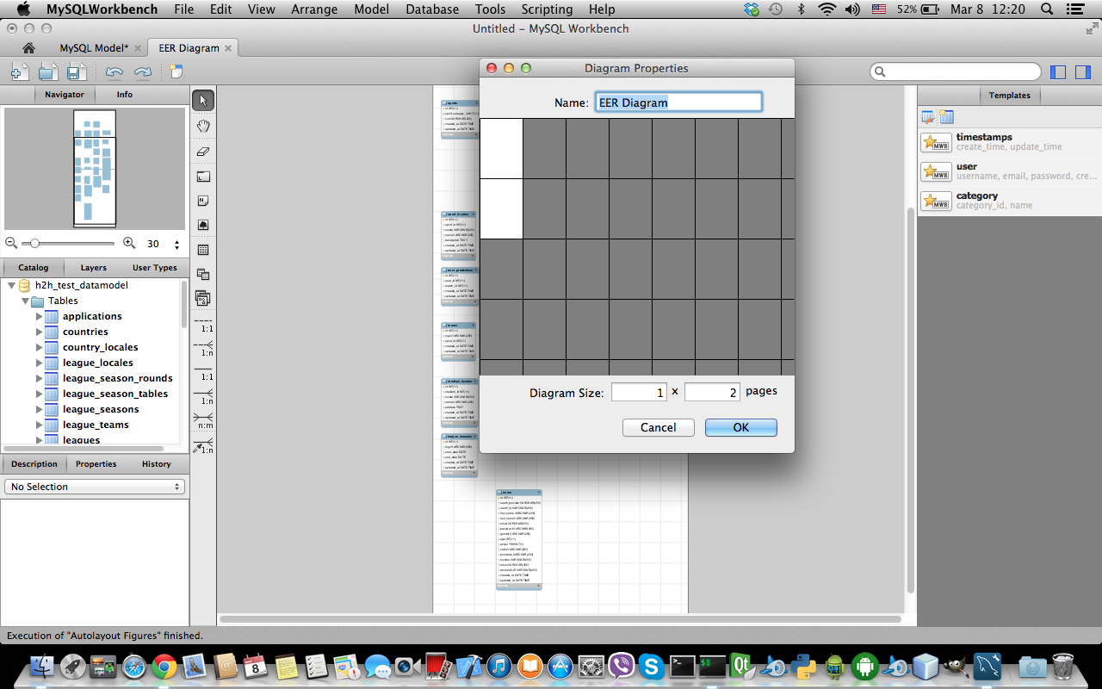This screenshot has width=1102, height=689.
Task: Click the undo toolbar arrow
Action: [115, 72]
